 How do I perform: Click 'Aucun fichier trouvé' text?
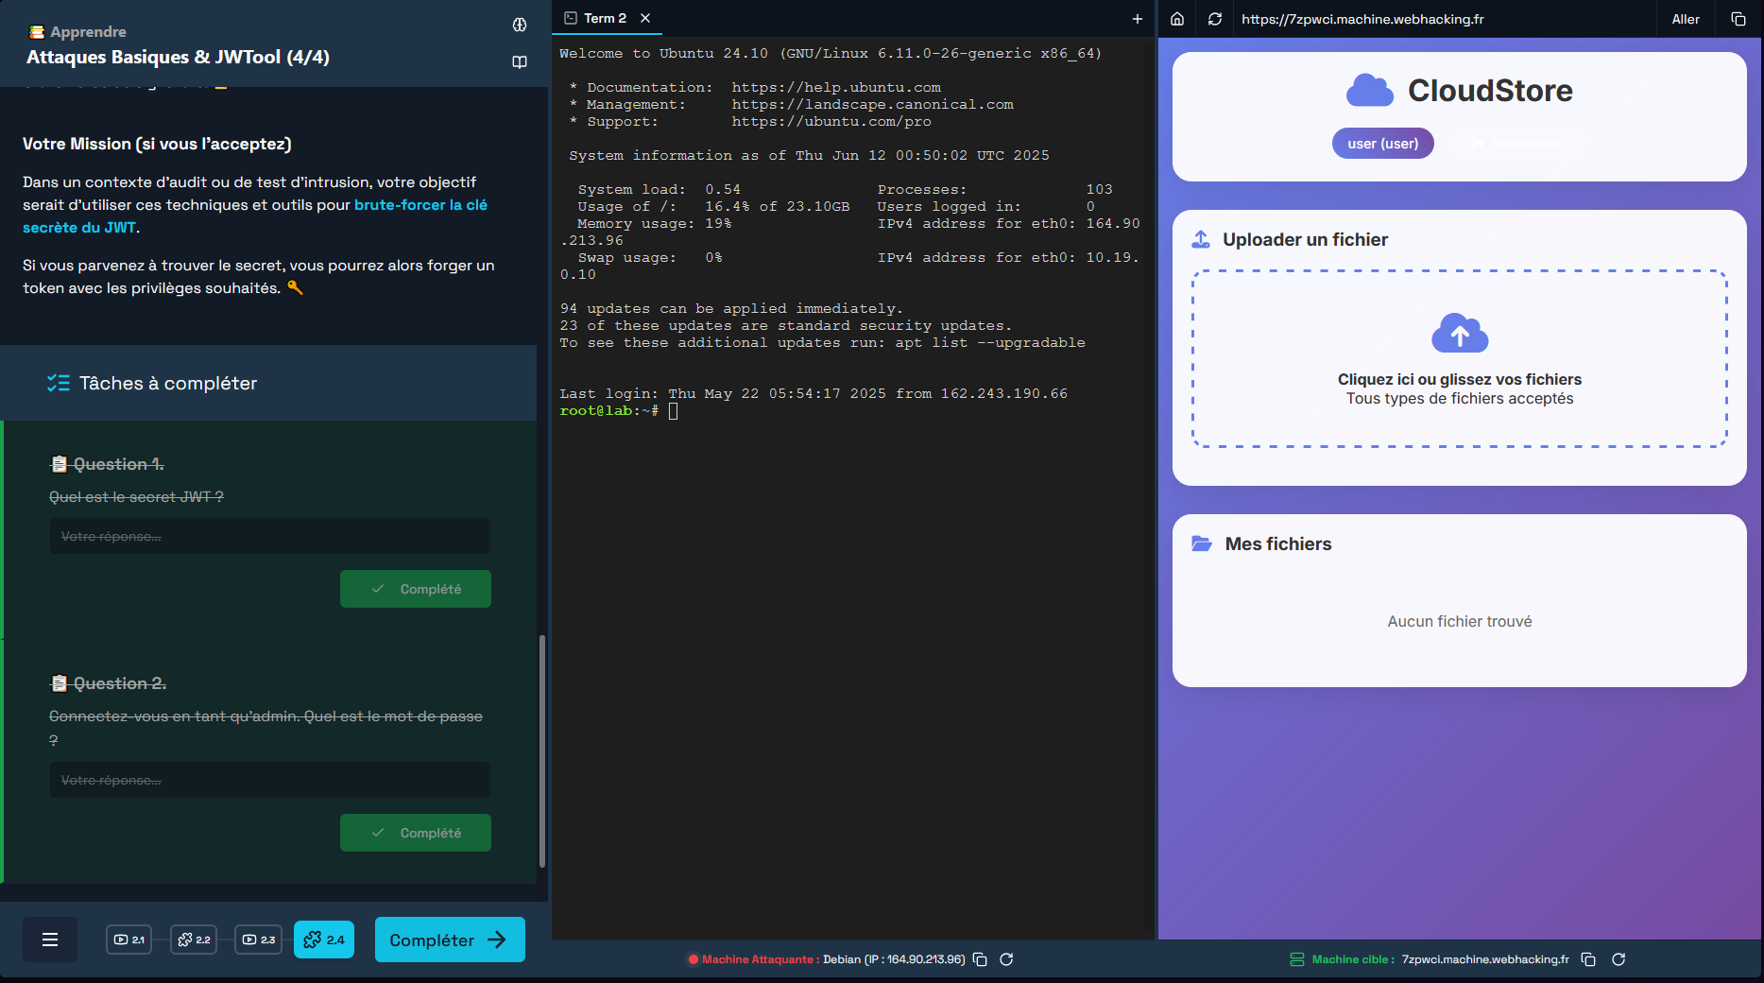point(1460,621)
